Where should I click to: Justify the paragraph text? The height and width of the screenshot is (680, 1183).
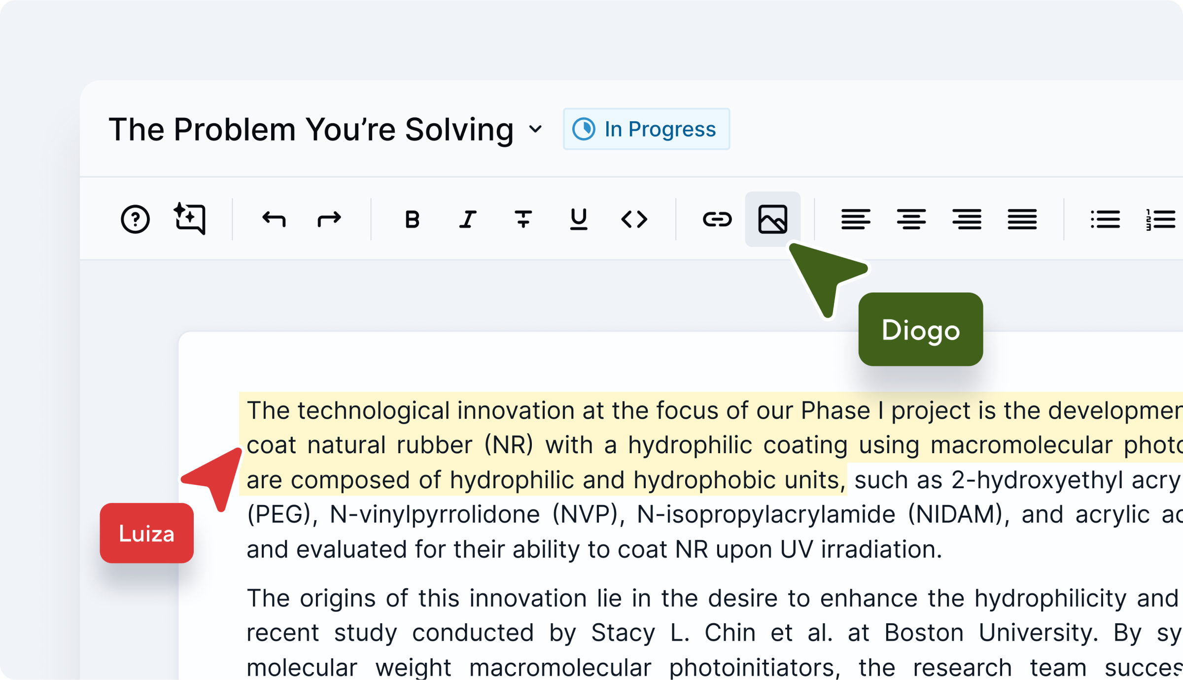(1022, 219)
